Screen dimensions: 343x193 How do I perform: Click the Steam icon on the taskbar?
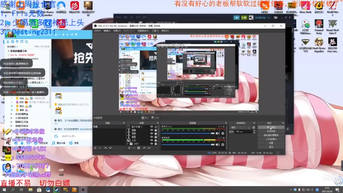pyautogui.click(x=57, y=190)
